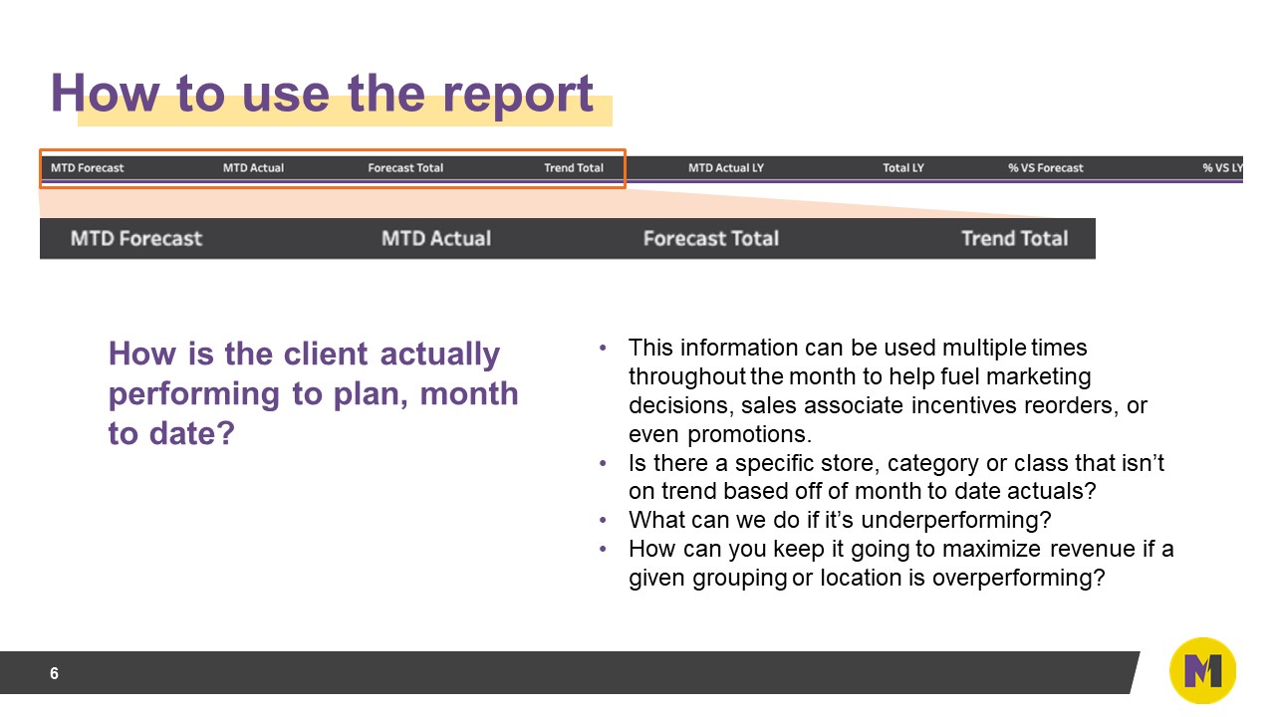
Task: Click the slide number 6 in footer
Action: [55, 674]
